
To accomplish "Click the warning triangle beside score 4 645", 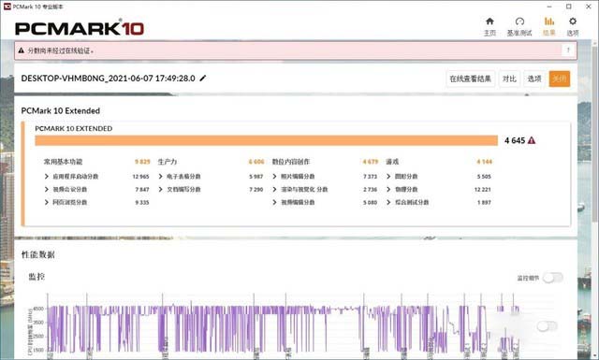I will point(532,140).
